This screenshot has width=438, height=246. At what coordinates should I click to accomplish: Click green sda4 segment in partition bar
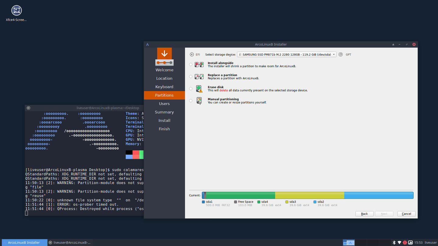coord(240,195)
